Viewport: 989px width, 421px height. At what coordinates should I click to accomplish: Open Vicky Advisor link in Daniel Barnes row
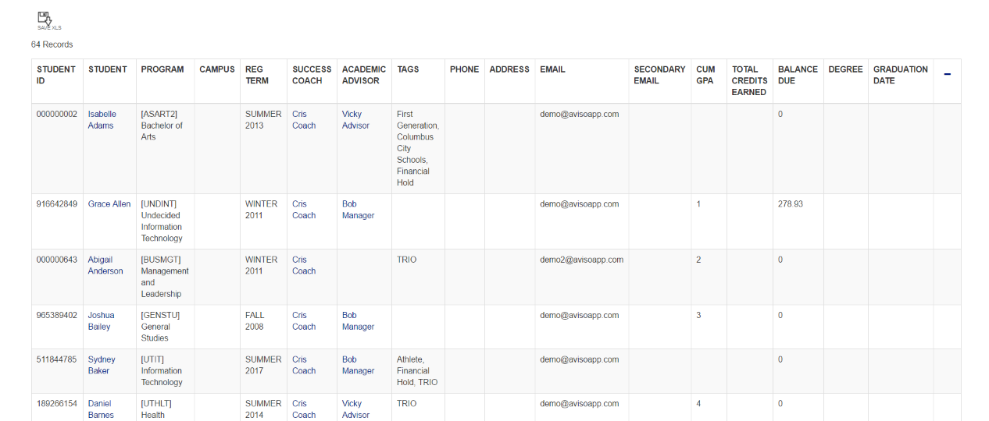point(356,409)
